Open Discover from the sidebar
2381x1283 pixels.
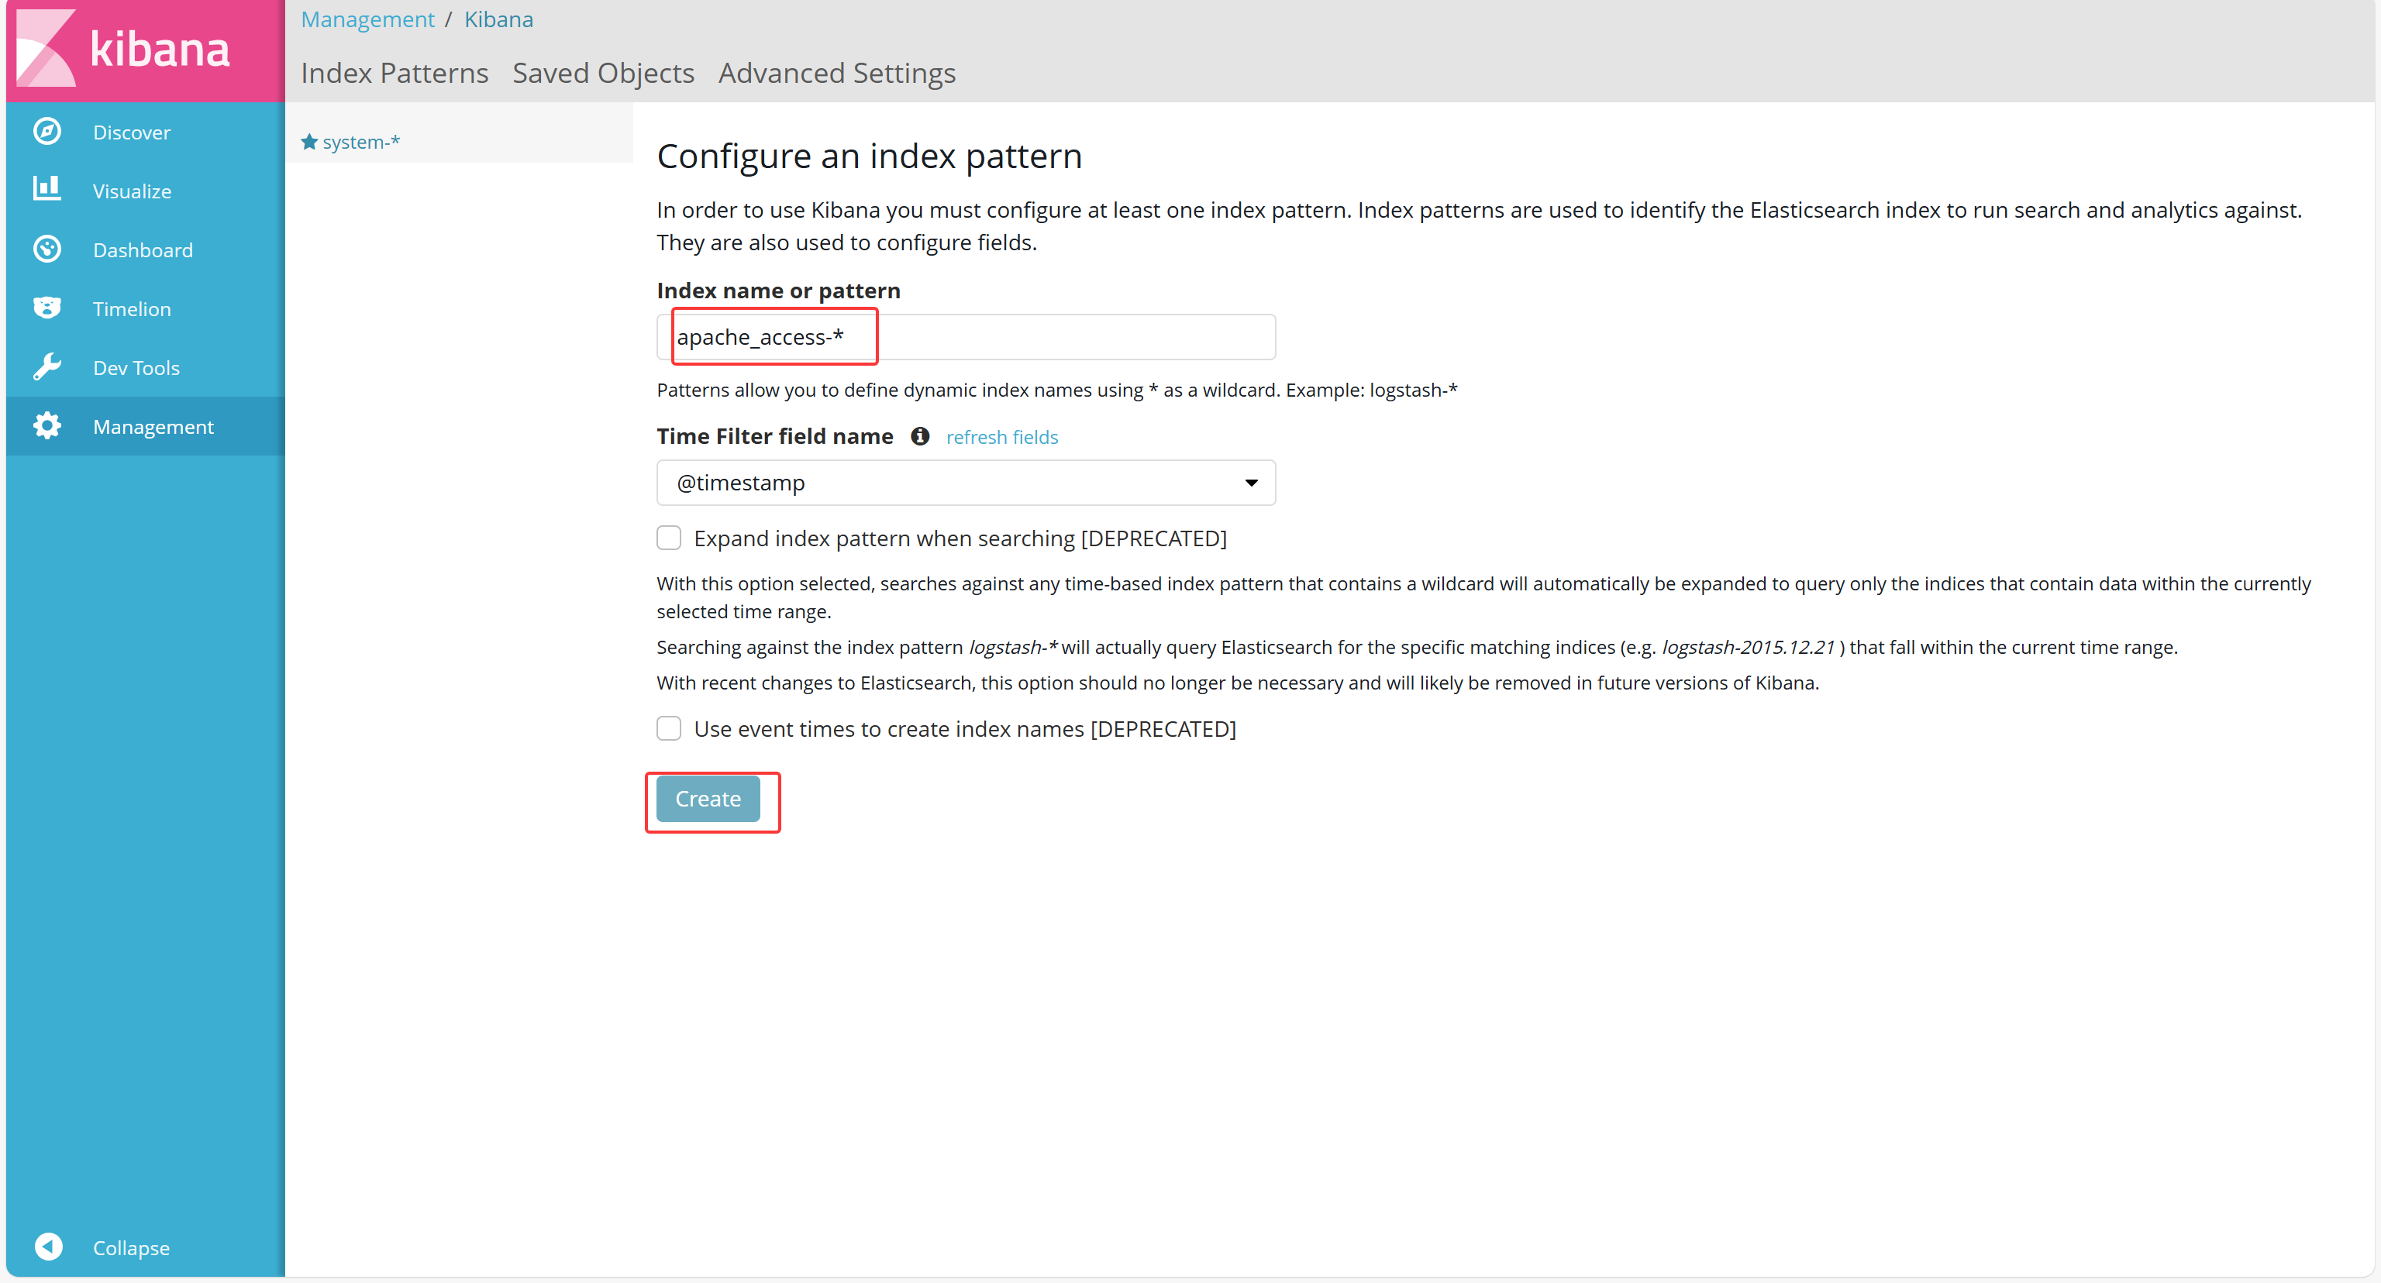pos(146,131)
